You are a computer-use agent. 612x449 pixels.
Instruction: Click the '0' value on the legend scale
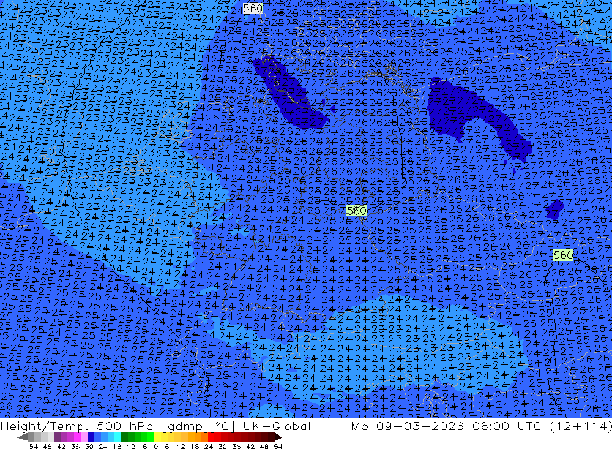(155, 447)
